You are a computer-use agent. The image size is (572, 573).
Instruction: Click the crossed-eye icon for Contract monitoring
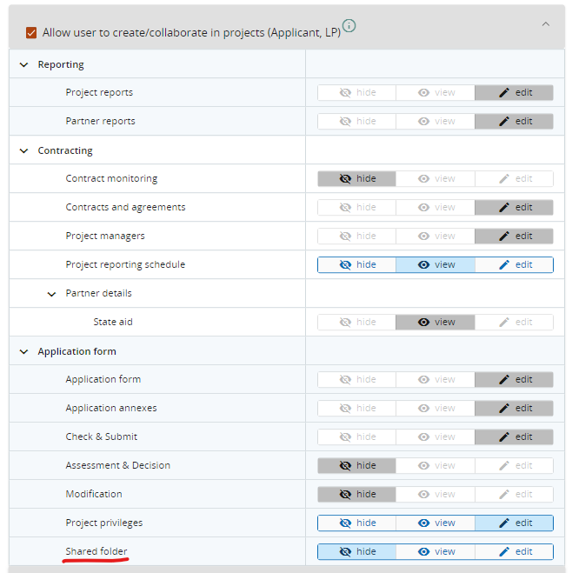point(345,179)
